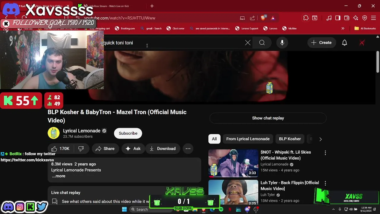Click the Lyrical Lemonade channel avatar
The height and width of the screenshot is (214, 380).
[54, 133]
